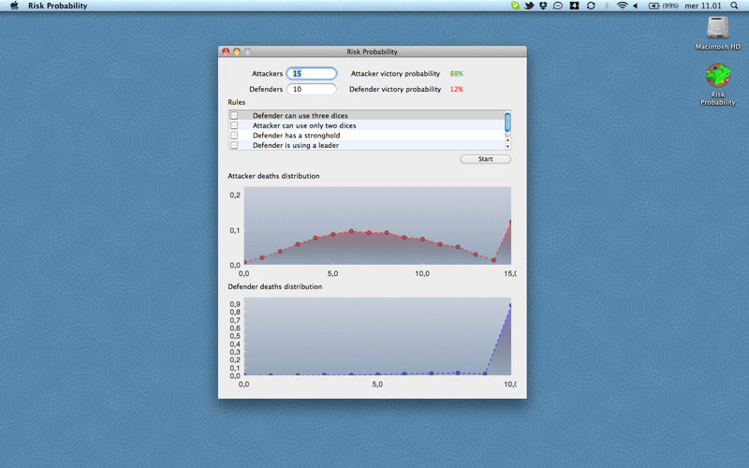Image resolution: width=749 pixels, height=468 pixels.
Task: Open the Risk Probability app menu
Action: pyautogui.click(x=58, y=6)
